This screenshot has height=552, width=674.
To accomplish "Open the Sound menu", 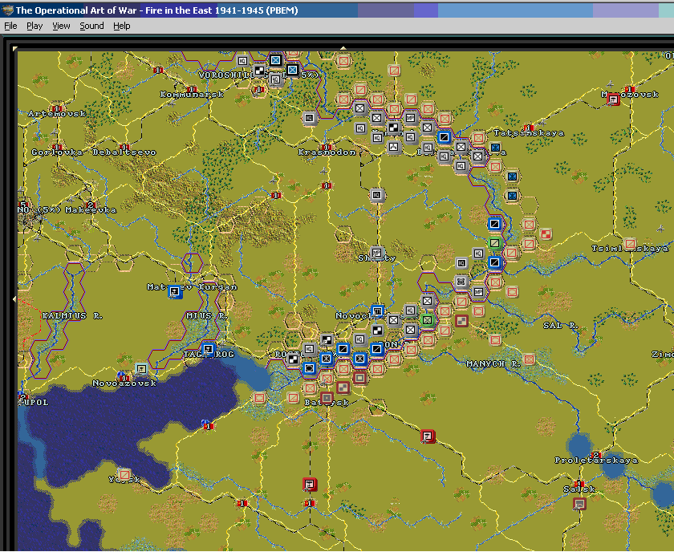I will coord(91,26).
